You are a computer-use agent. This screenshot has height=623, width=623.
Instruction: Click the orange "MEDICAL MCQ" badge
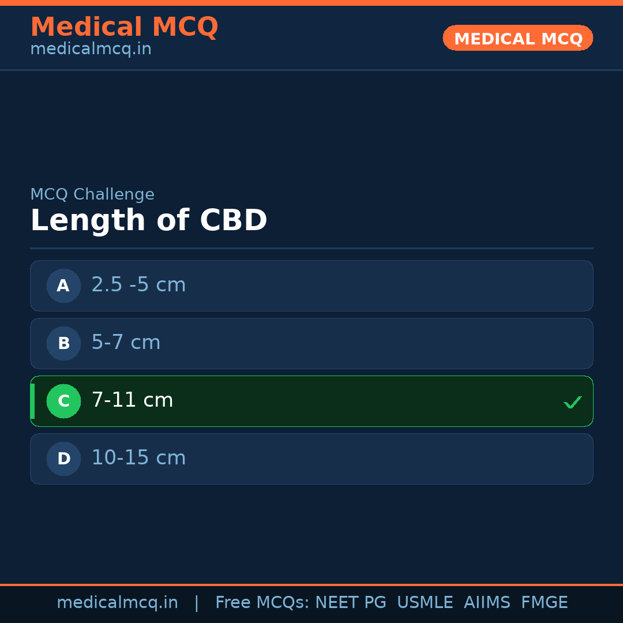517,38
